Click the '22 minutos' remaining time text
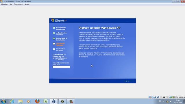185x104 pixels. [x=60, y=60]
